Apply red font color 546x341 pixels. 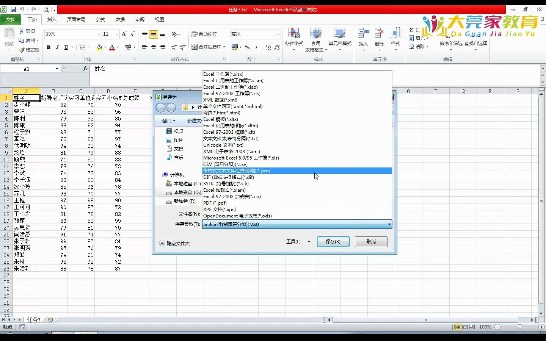tap(112, 47)
